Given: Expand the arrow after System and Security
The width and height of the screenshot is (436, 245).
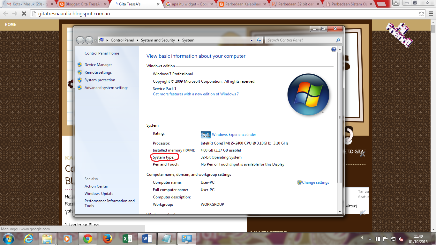Looking at the screenshot, I should (178, 40).
